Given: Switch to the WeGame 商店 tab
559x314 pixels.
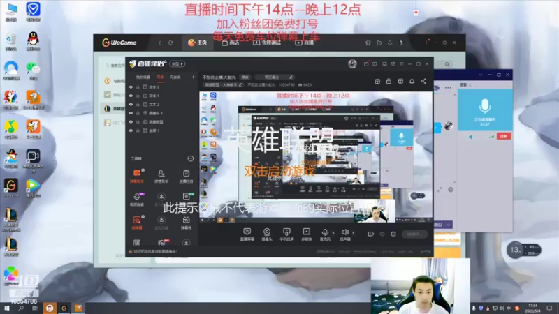Looking at the screenshot, I should pos(231,43).
